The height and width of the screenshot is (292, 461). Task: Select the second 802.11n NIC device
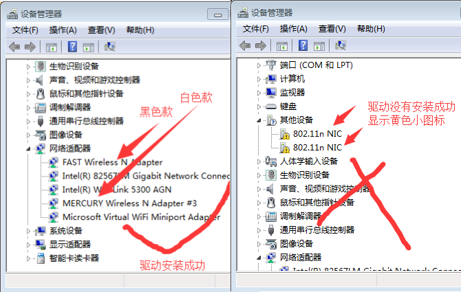pos(317,147)
